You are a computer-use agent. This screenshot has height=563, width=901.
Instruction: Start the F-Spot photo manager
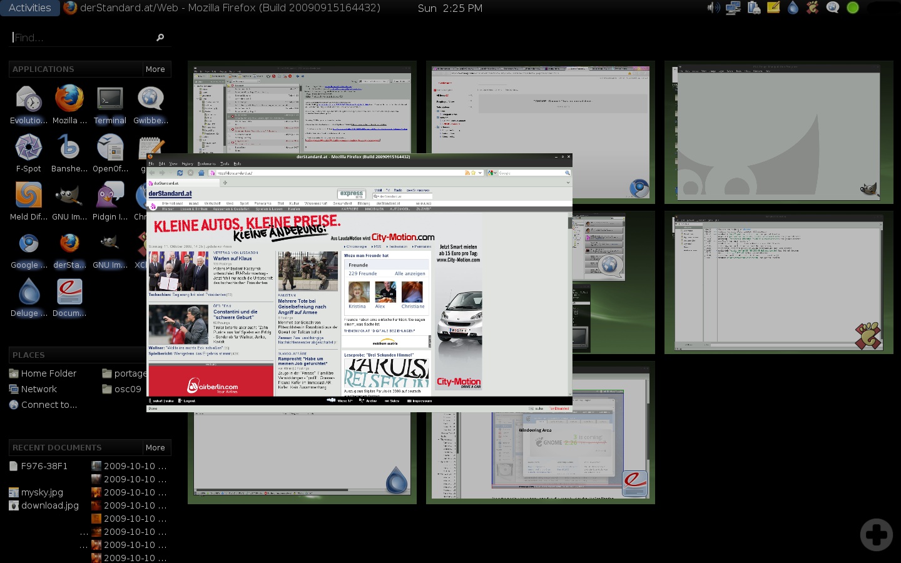(x=28, y=153)
